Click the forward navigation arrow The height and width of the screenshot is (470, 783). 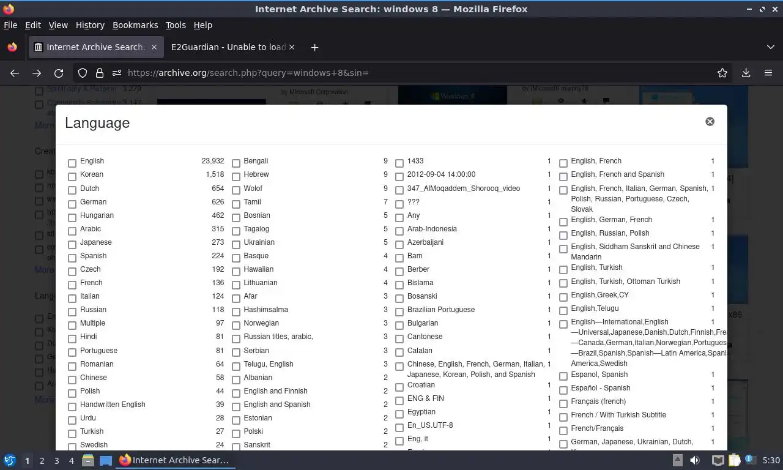[x=37, y=73]
